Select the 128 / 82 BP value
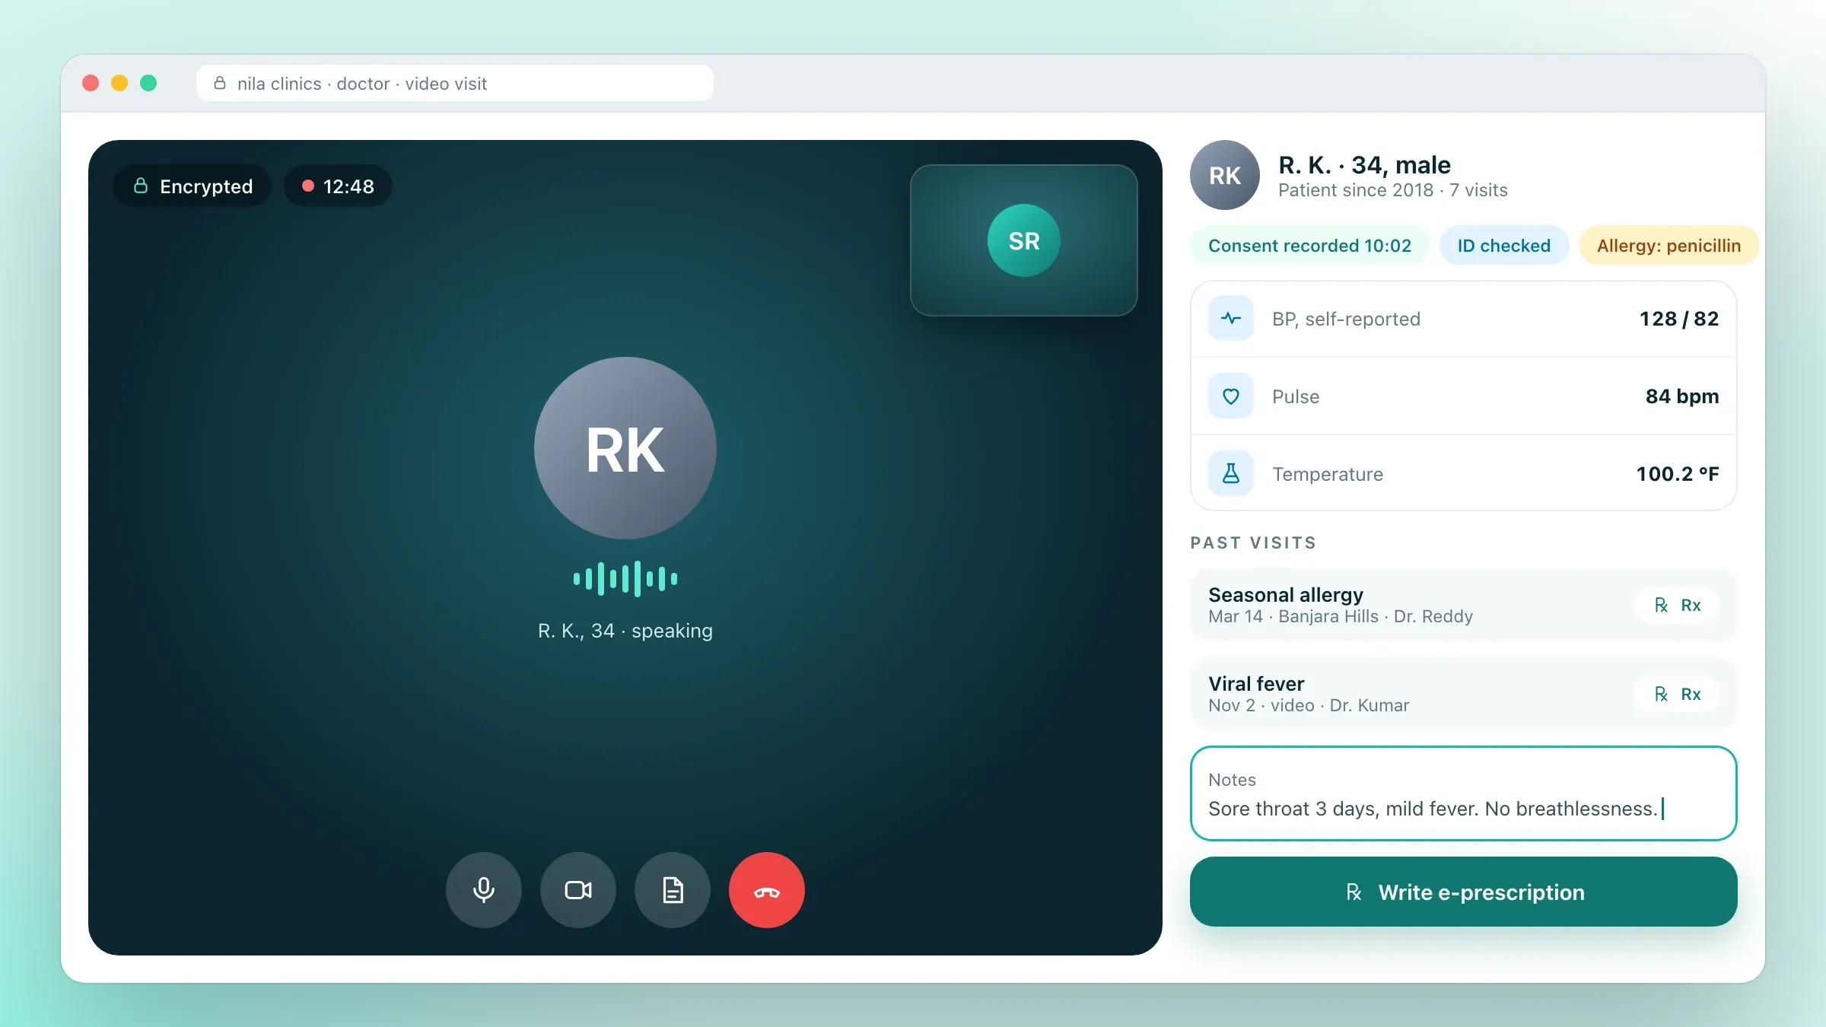Screen dimensions: 1826x1027 point(1678,319)
